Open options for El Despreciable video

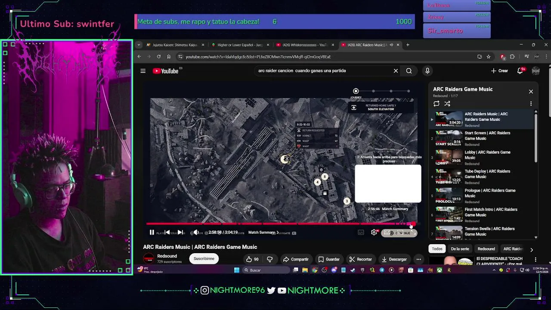[536, 260]
